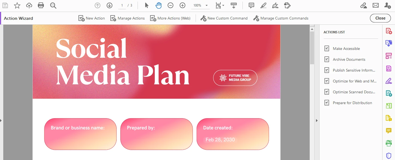Viewport: 395px width, 160px height.
Task: Open Manage Custom Commands
Action: click(x=281, y=18)
